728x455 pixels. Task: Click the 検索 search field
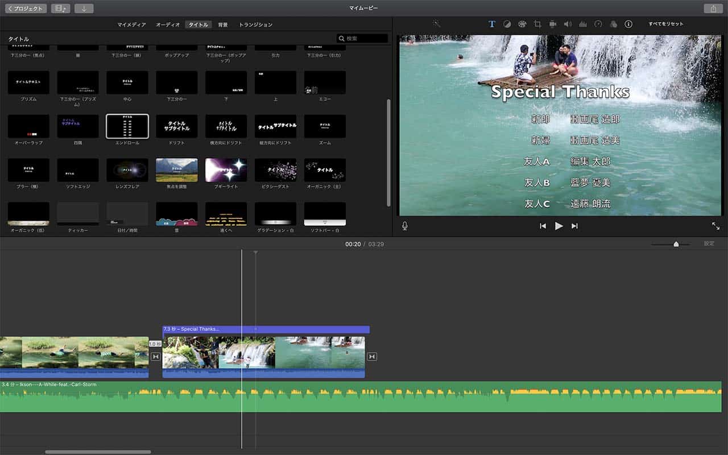pos(362,39)
